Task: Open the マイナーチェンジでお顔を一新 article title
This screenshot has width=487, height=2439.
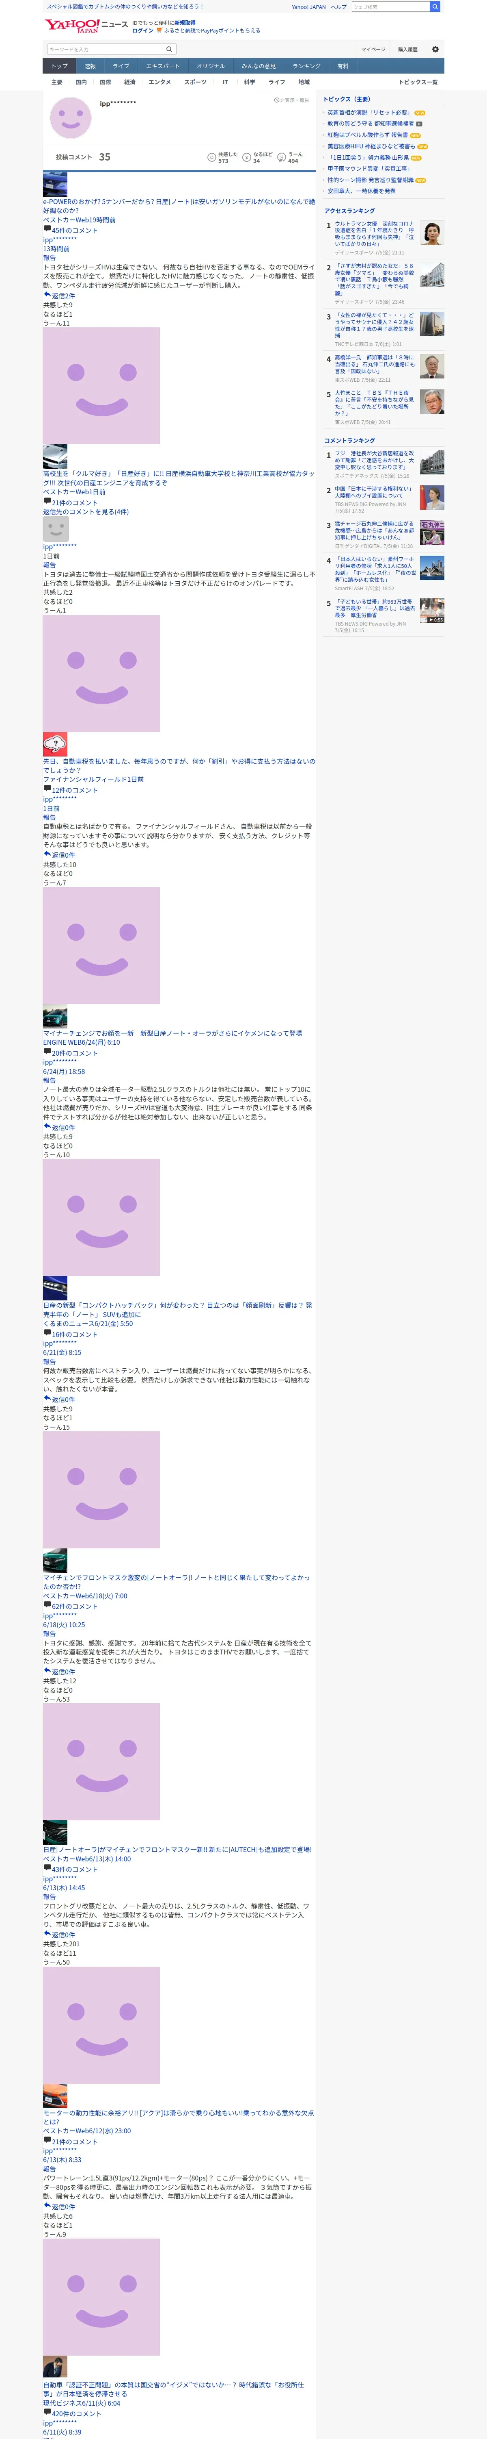Action: click(x=172, y=1033)
